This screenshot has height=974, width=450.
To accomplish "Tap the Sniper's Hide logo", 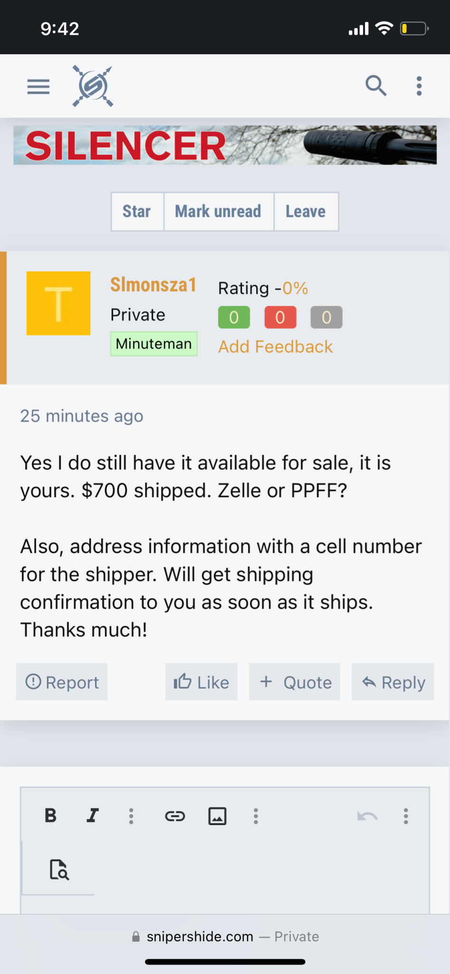I will [93, 86].
